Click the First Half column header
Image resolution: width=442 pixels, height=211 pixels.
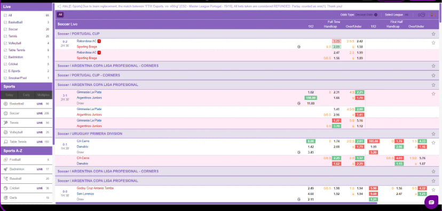396,22
